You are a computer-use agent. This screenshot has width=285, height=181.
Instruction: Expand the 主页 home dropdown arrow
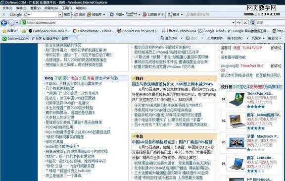click(x=182, y=38)
